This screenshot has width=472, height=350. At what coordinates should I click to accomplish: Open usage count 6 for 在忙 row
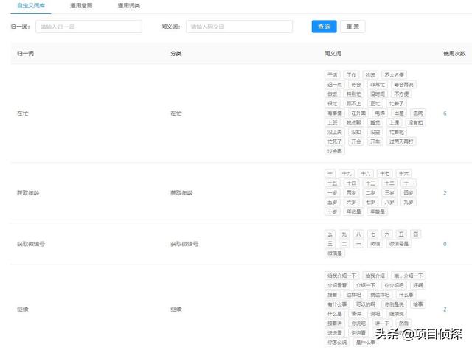point(445,113)
